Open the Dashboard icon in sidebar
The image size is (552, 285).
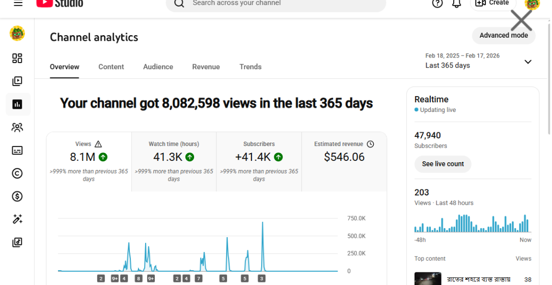[17, 58]
